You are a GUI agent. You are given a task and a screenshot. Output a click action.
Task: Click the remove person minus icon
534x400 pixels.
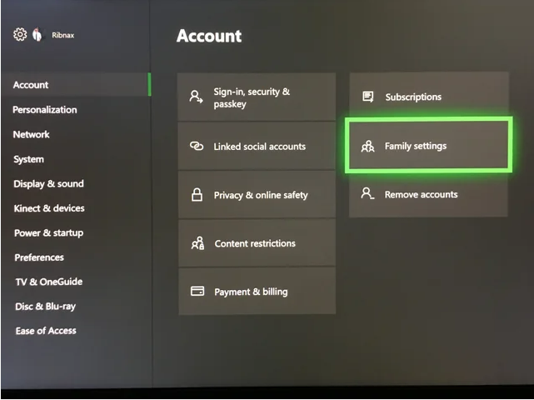(367, 193)
